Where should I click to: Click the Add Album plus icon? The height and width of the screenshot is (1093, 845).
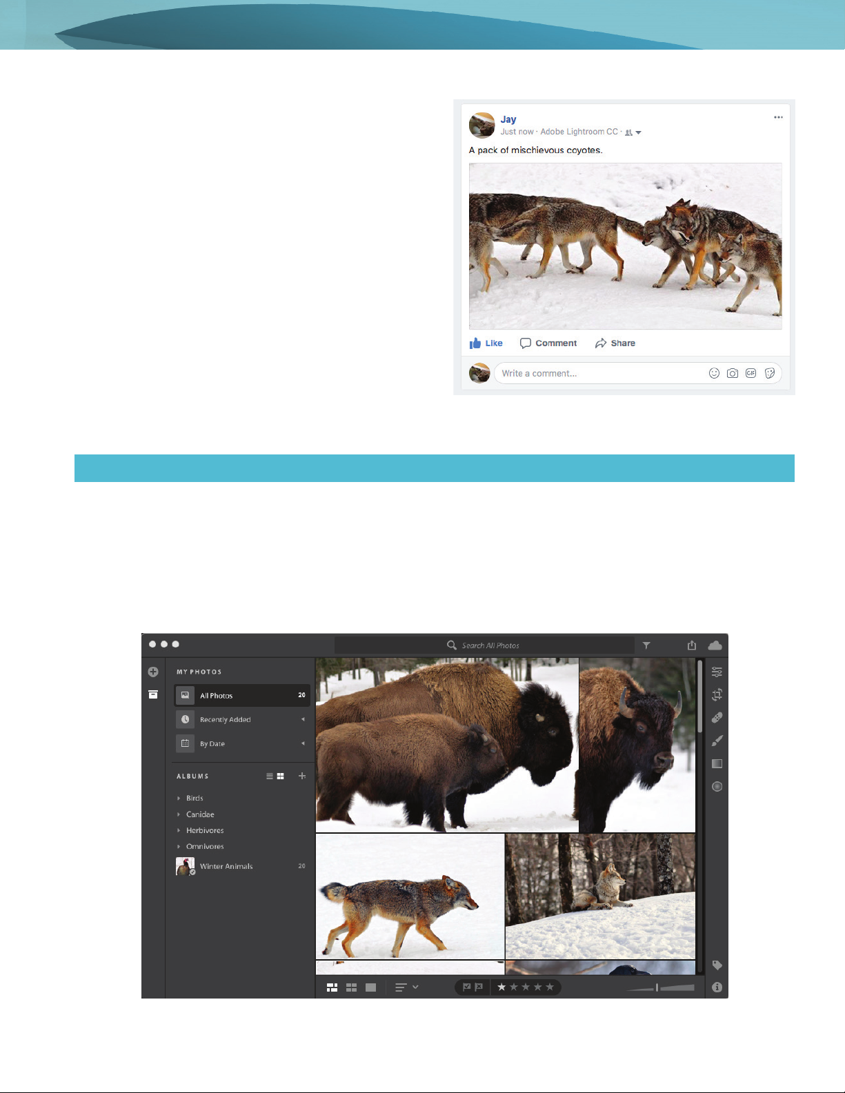point(301,776)
